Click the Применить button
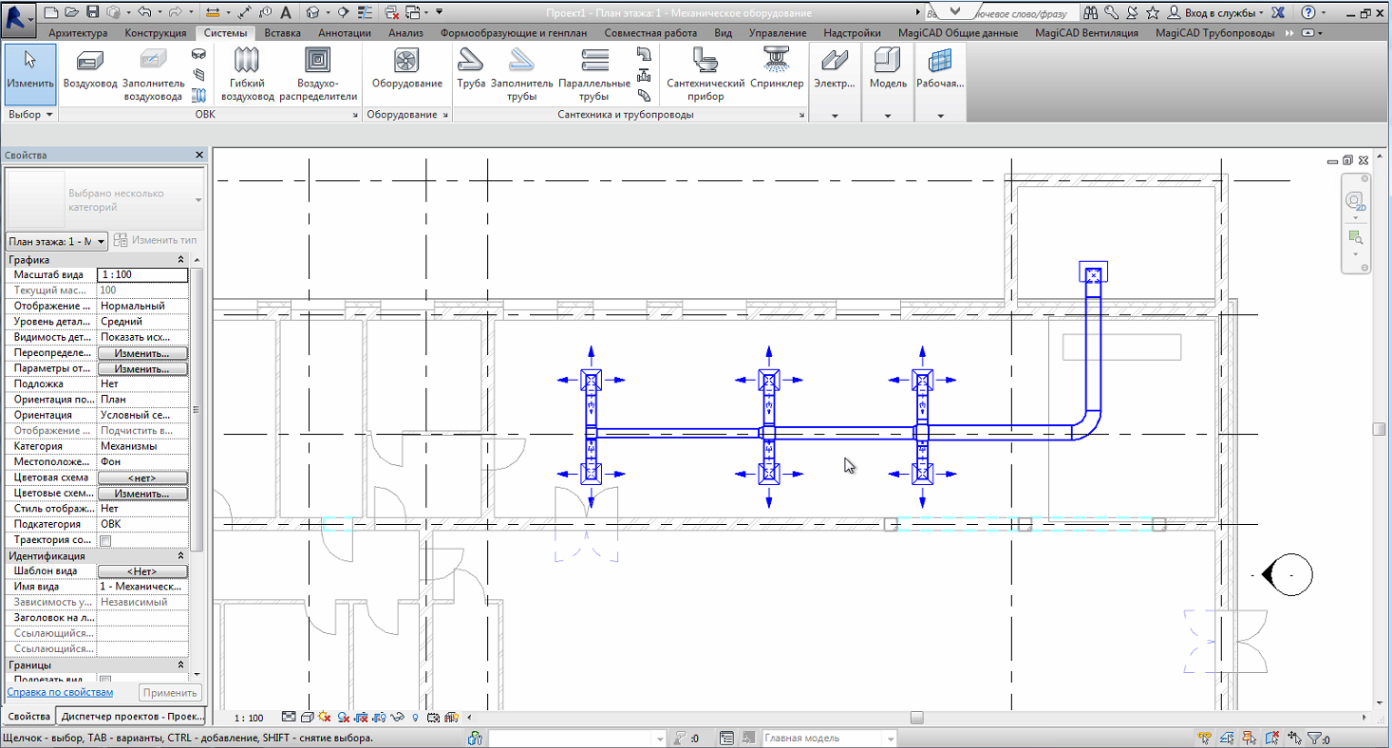The height and width of the screenshot is (748, 1392). 170,693
